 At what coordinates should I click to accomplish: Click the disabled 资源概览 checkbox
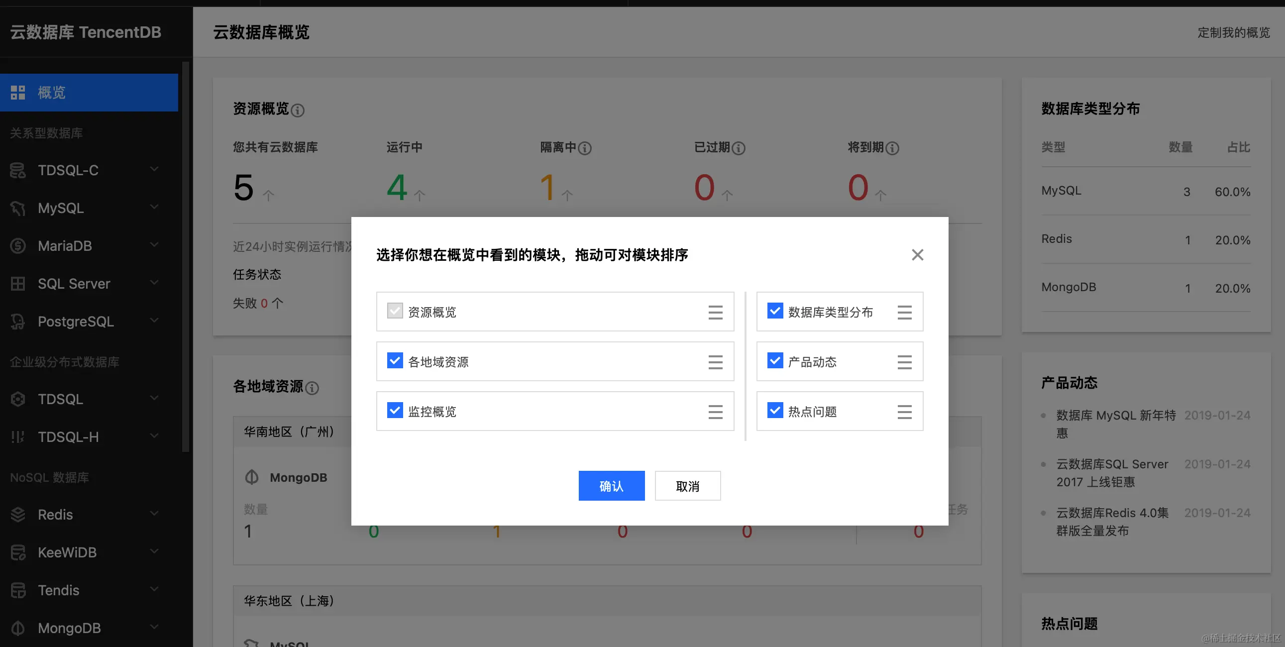[395, 311]
